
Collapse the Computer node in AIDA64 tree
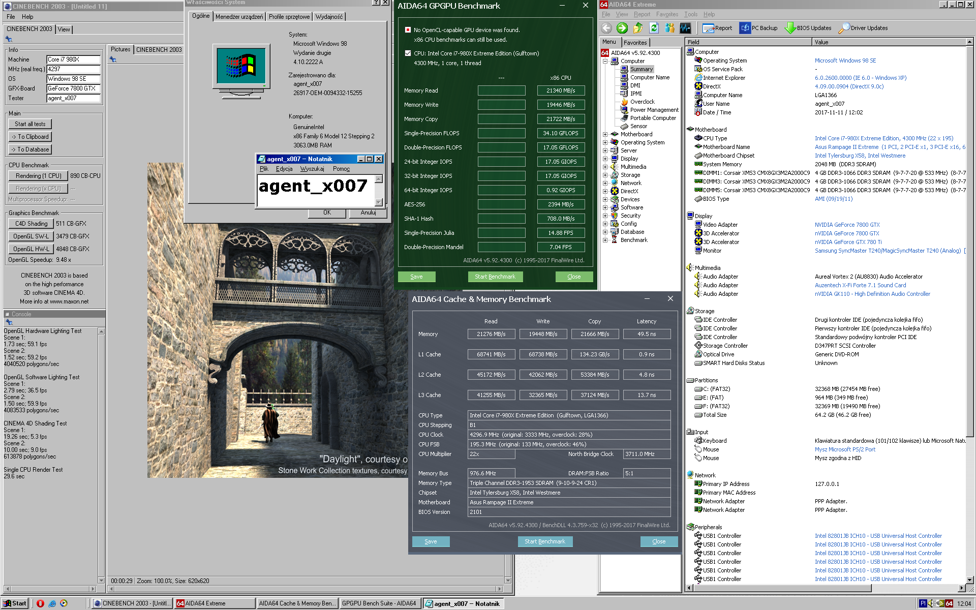(x=605, y=61)
